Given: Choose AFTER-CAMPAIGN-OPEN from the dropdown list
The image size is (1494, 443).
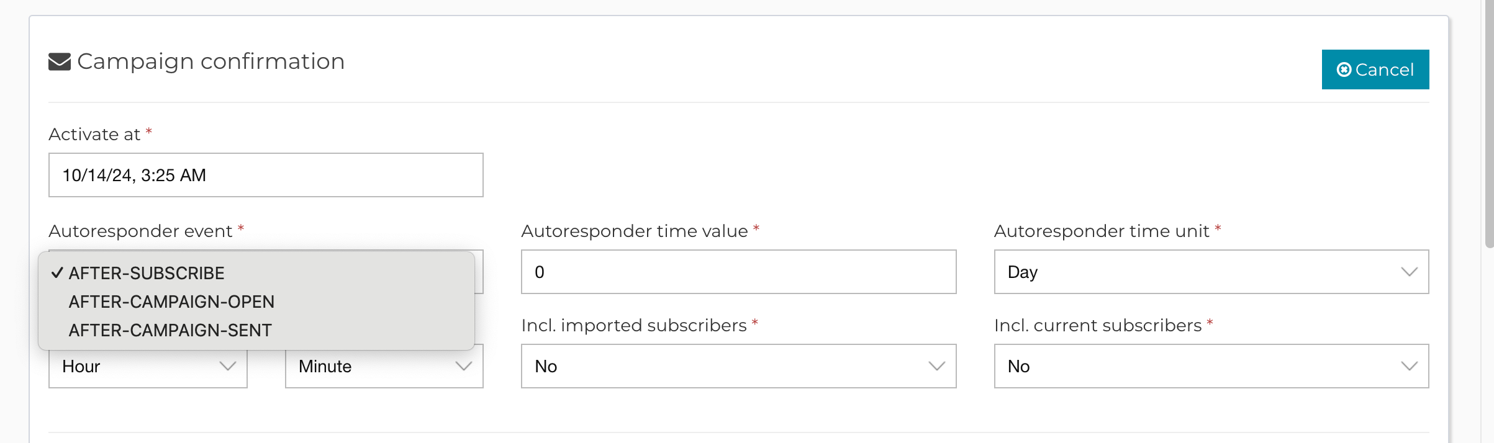Looking at the screenshot, I should click(x=171, y=302).
